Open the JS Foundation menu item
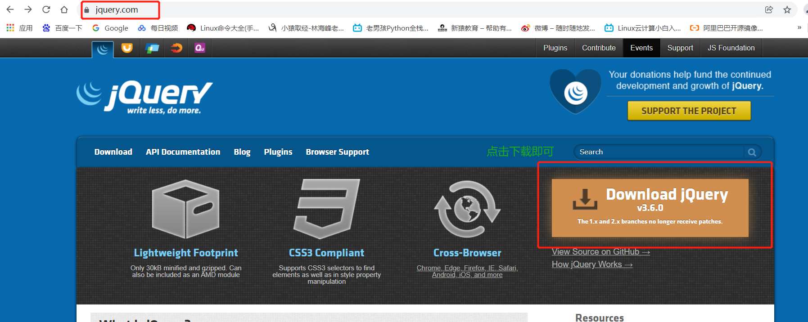This screenshot has width=808, height=322. point(731,48)
